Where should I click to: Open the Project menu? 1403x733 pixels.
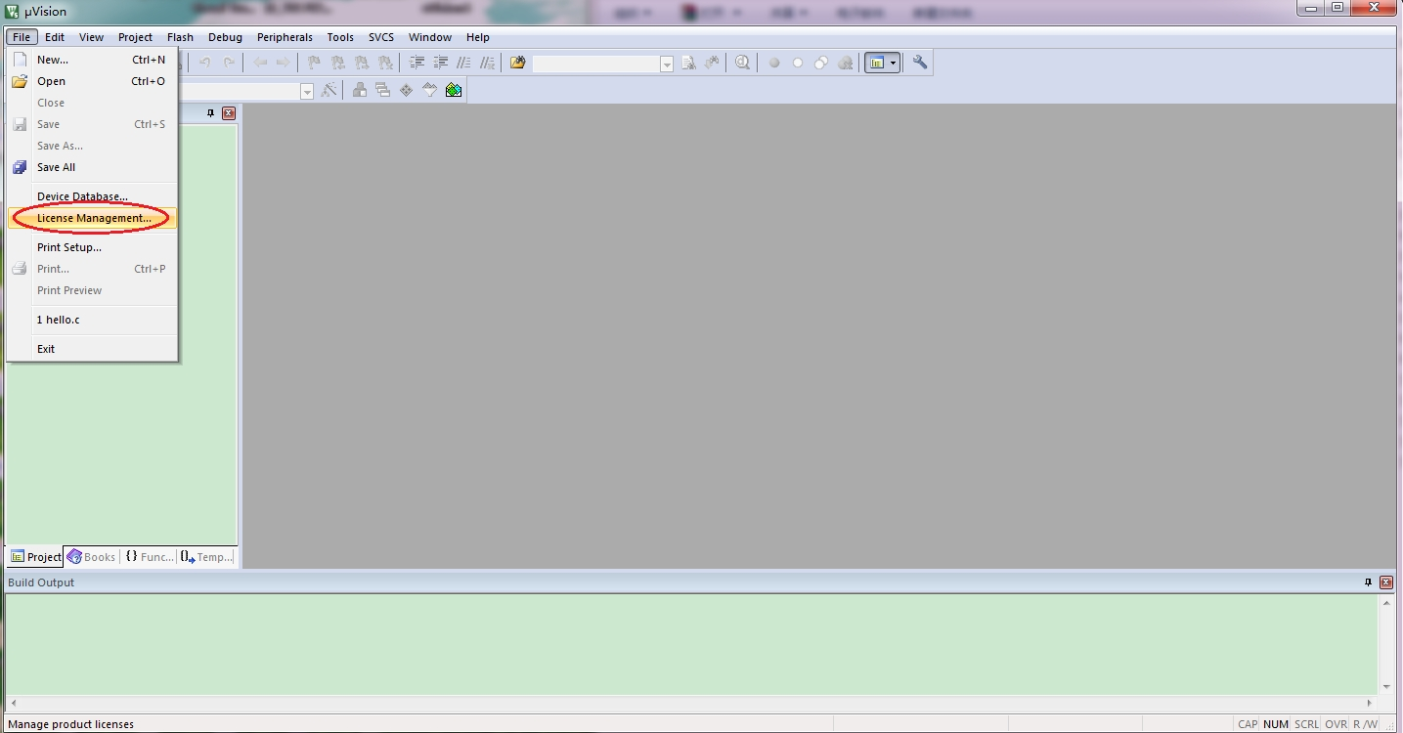tap(135, 37)
